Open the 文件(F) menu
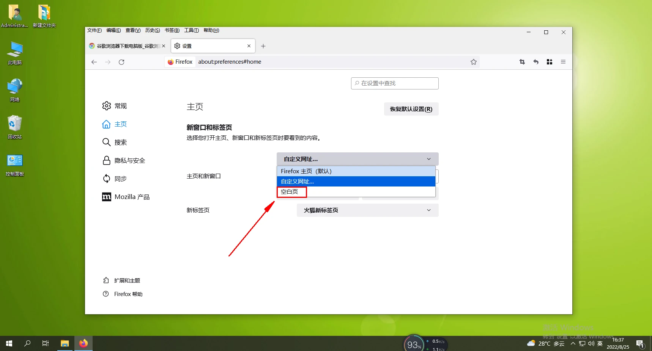This screenshot has height=351, width=652. point(94,30)
